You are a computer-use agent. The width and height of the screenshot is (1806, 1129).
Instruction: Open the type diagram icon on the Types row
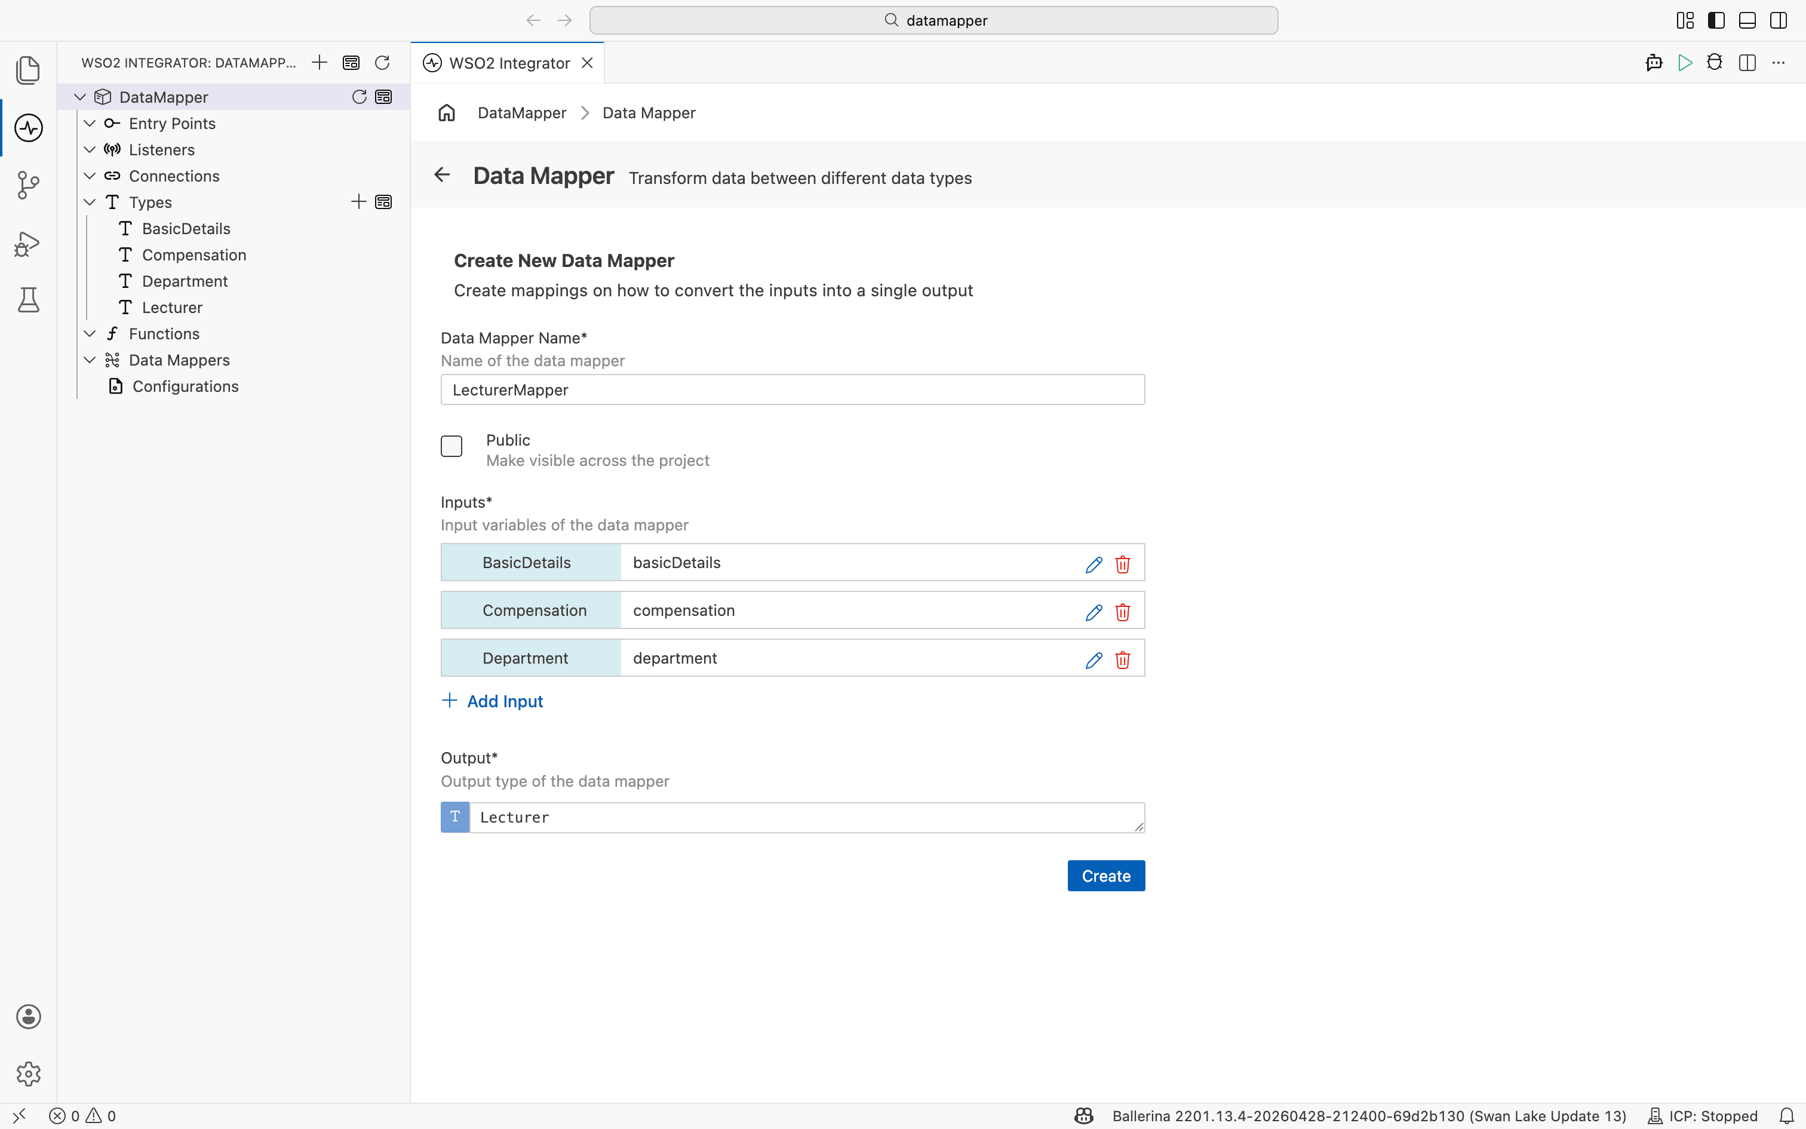tap(383, 202)
